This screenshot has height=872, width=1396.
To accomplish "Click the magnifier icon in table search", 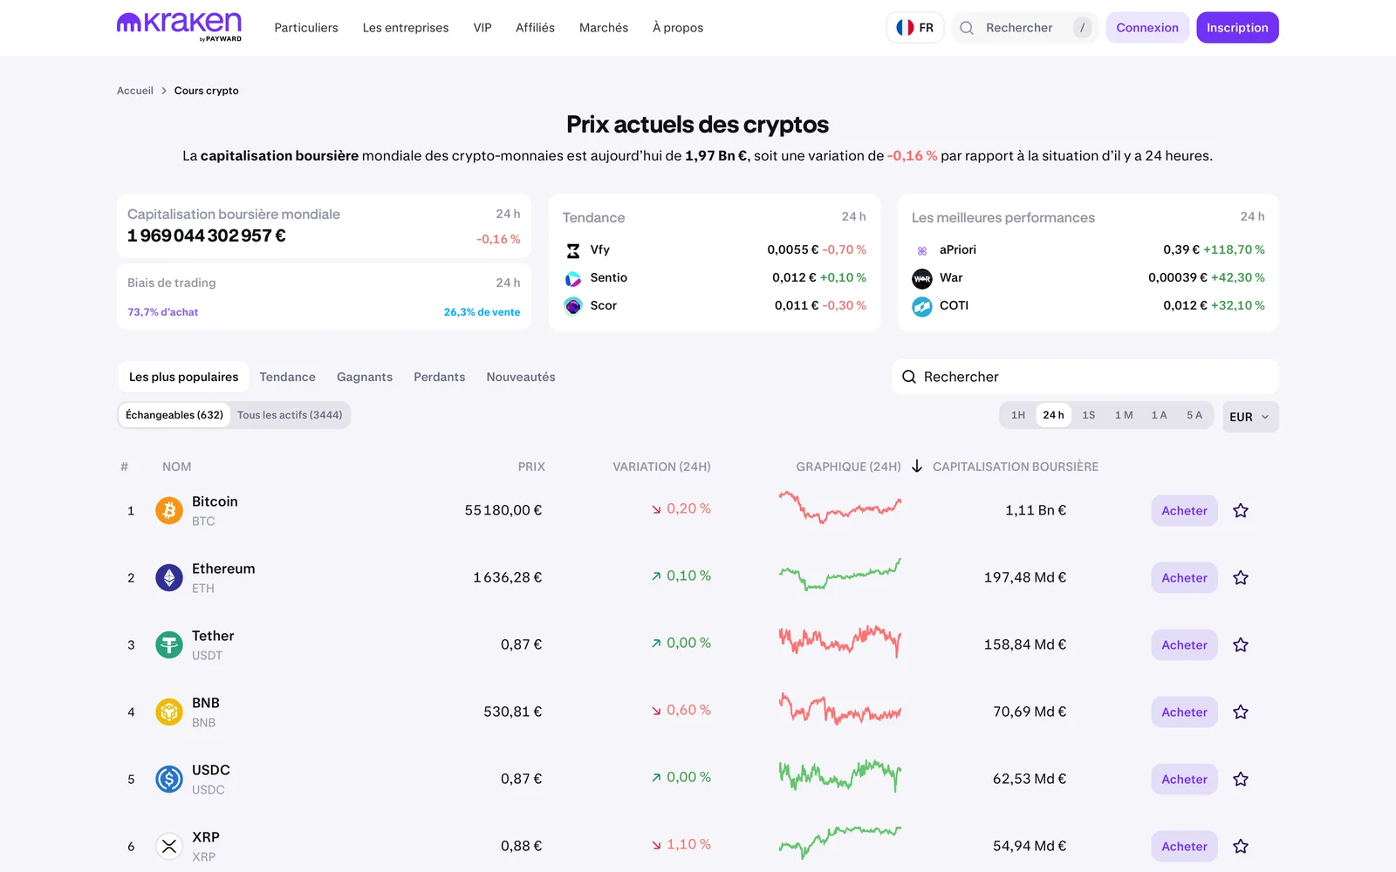I will pos(909,377).
